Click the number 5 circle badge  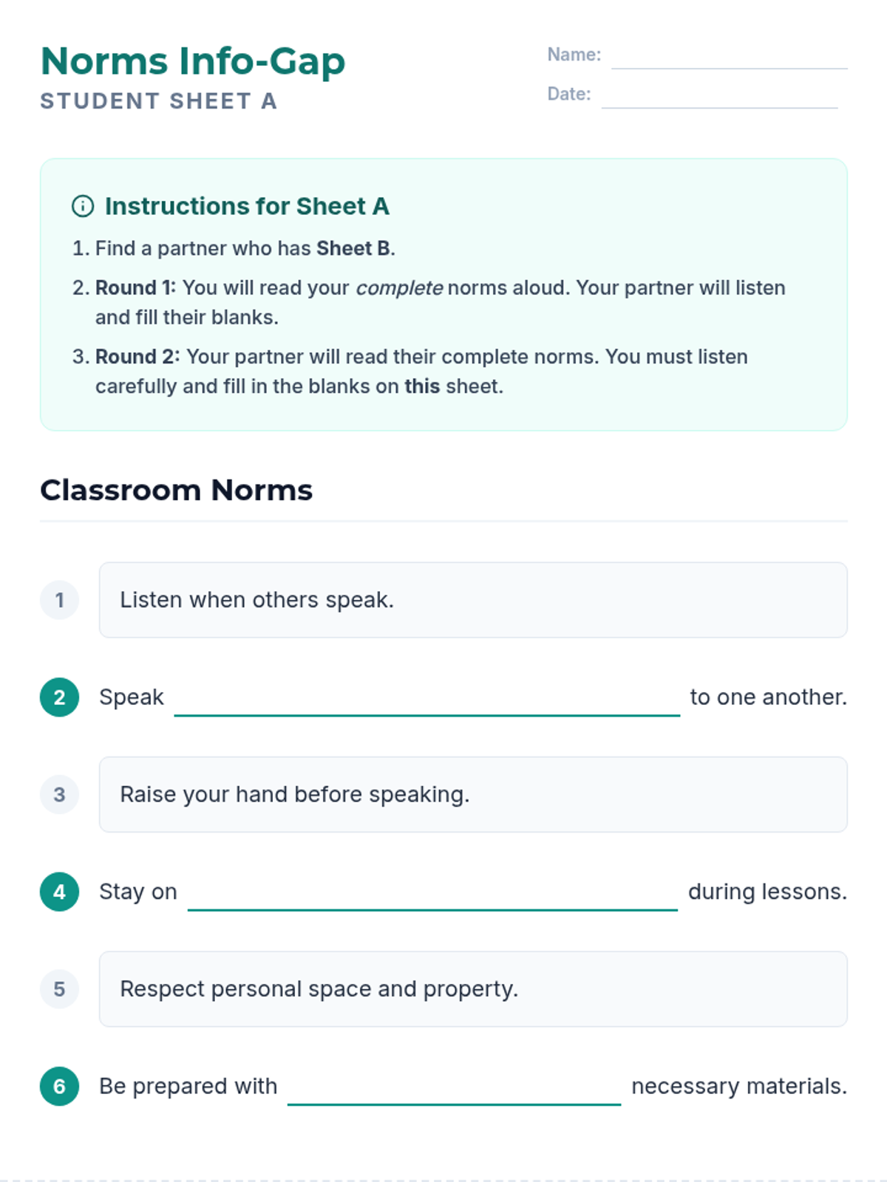pyautogui.click(x=60, y=989)
